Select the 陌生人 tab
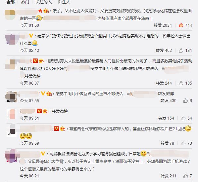The image size is (198, 182). click(x=64, y=2)
